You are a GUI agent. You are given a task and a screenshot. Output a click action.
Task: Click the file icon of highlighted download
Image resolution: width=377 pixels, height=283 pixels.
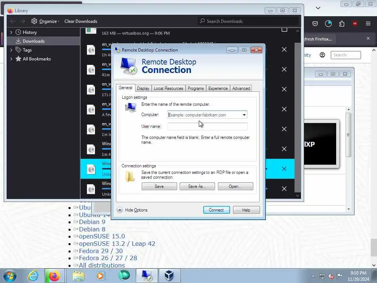point(91,169)
